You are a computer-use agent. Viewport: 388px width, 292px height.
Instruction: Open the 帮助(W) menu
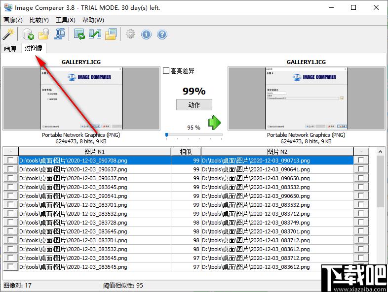click(x=93, y=20)
